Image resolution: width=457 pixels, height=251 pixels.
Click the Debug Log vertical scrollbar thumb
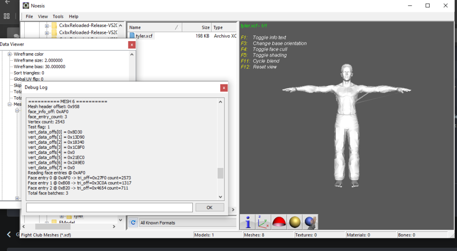[x=221, y=173]
